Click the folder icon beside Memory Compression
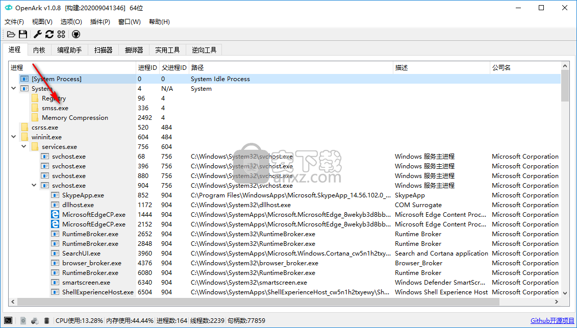Screen dimensions: 577x328 tap(35, 117)
